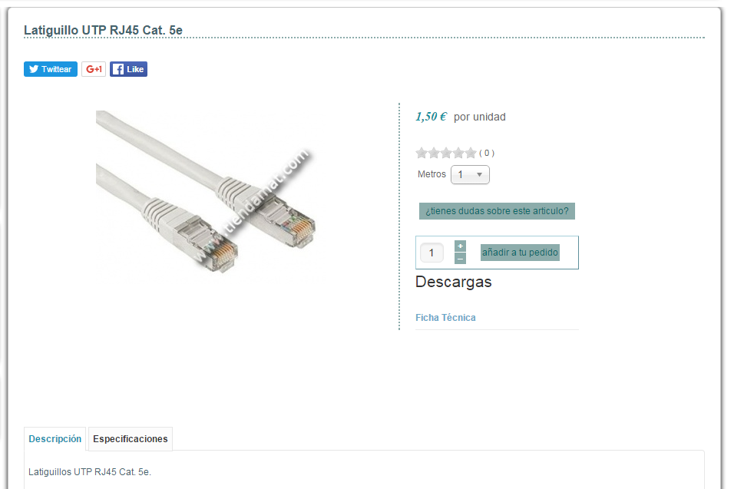Click the quantity input field

432,253
